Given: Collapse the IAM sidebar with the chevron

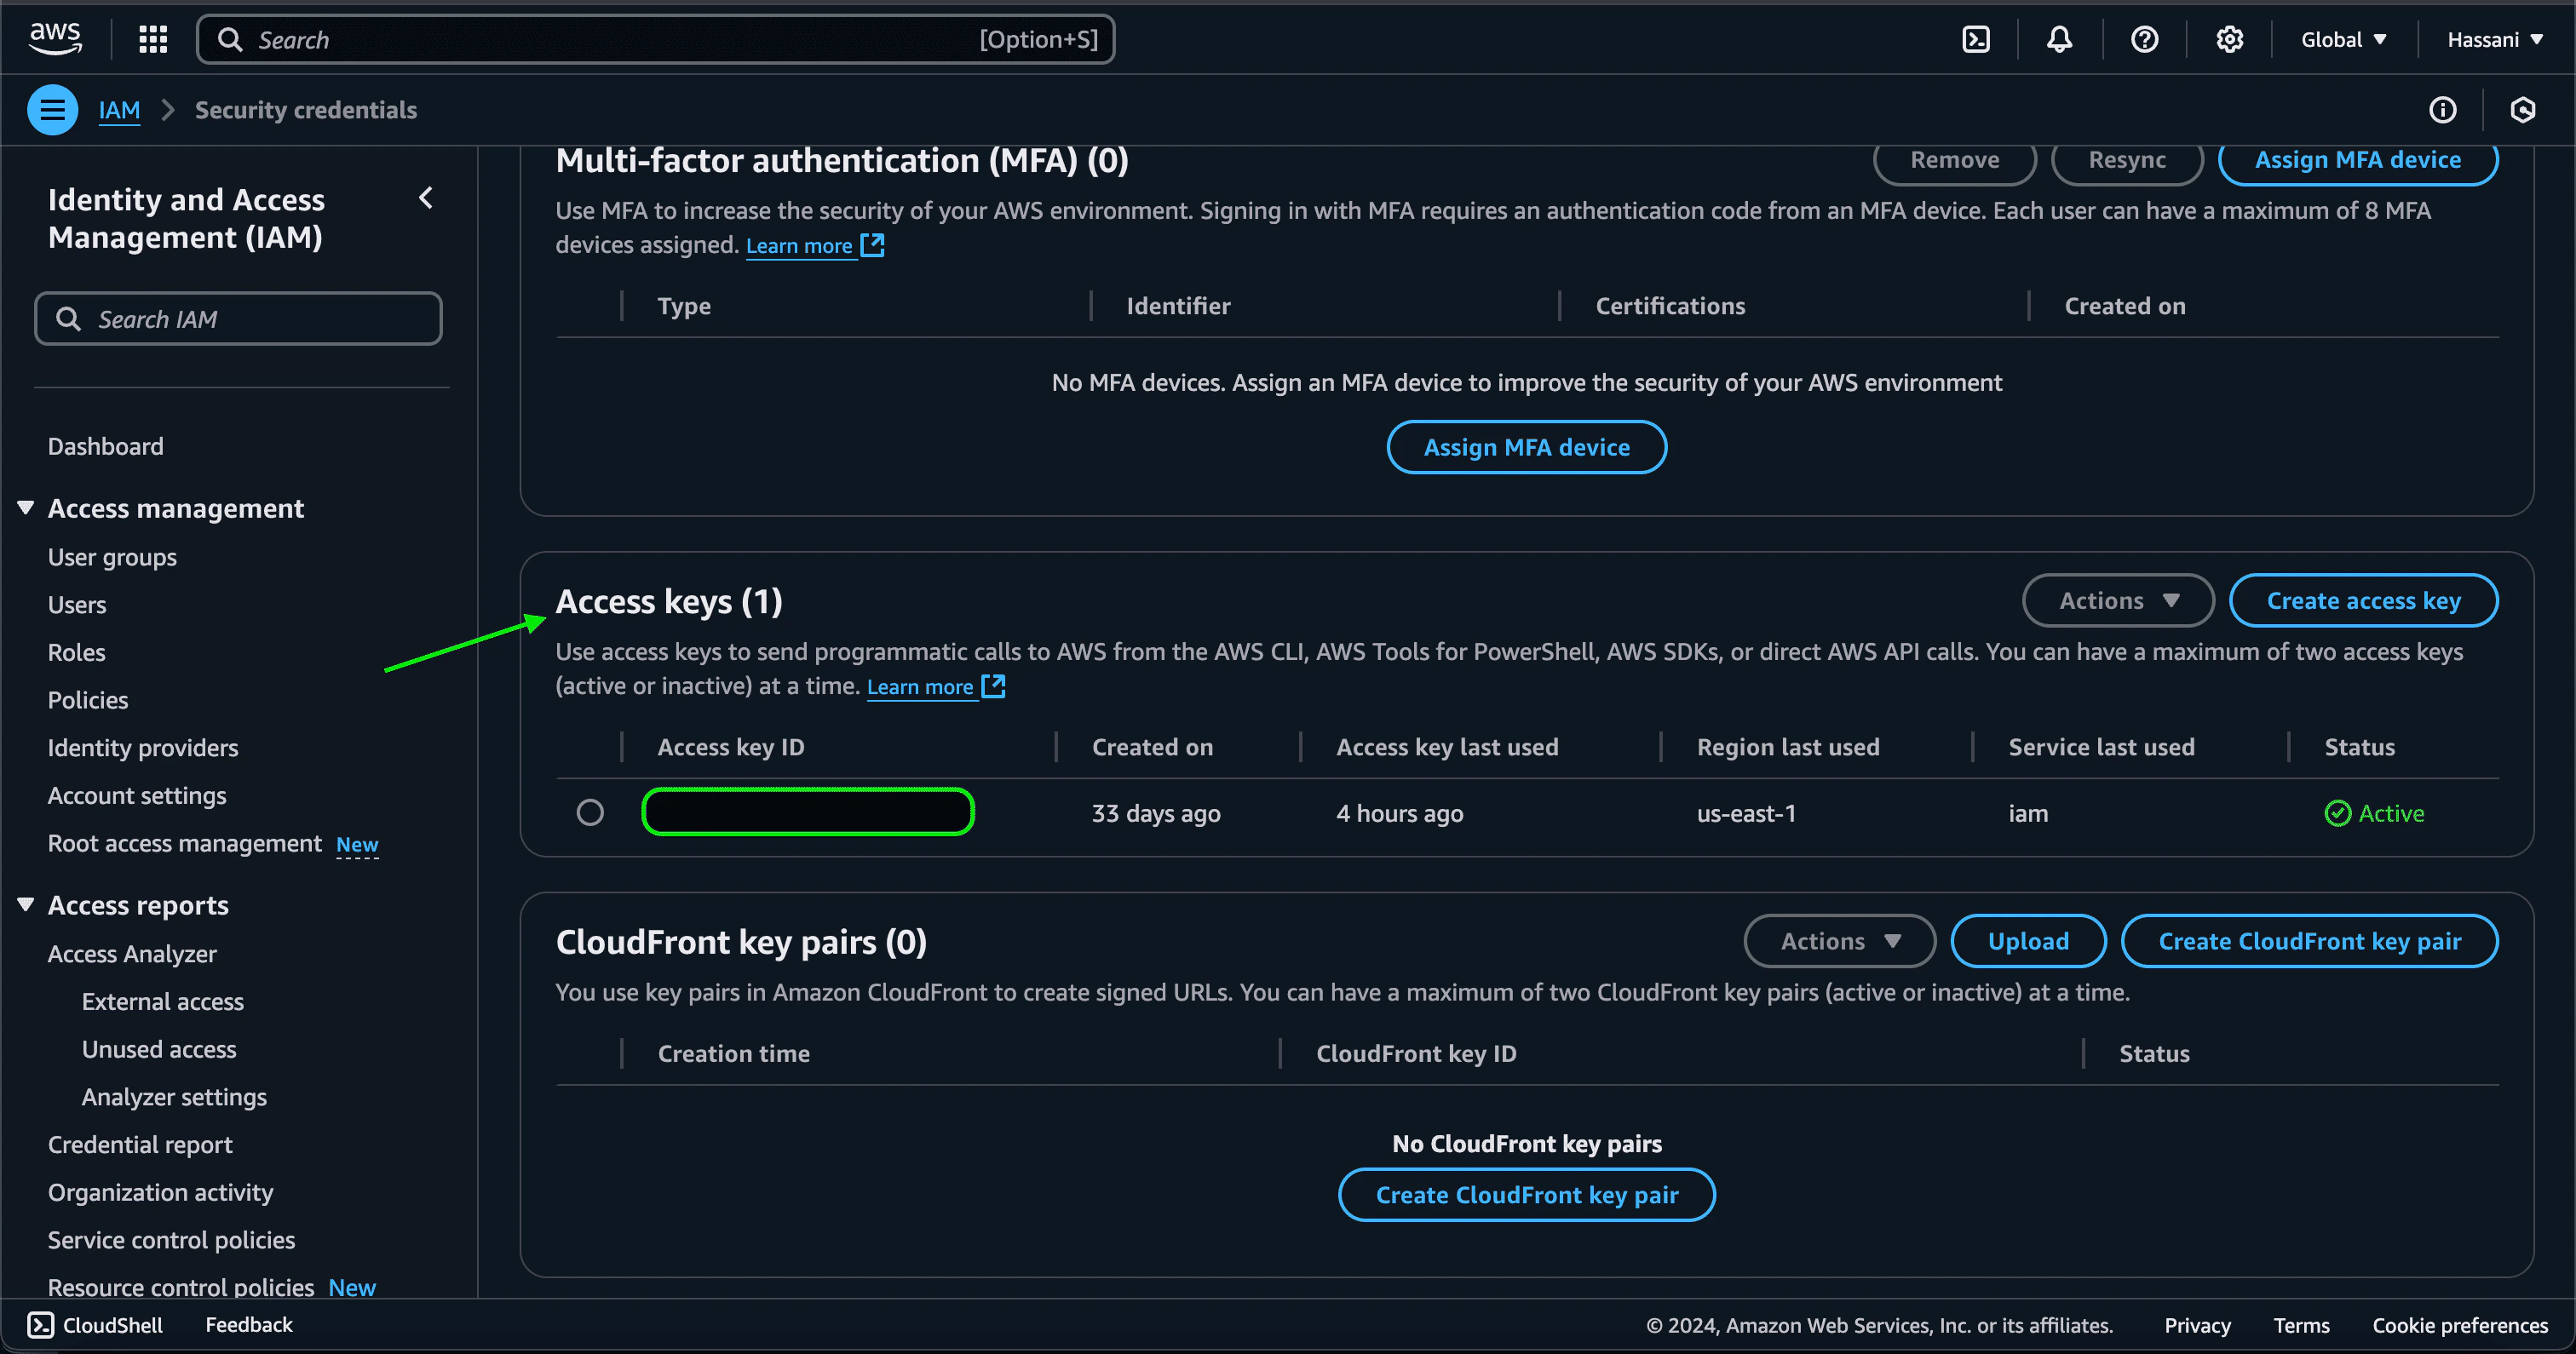Looking at the screenshot, I should [x=426, y=198].
